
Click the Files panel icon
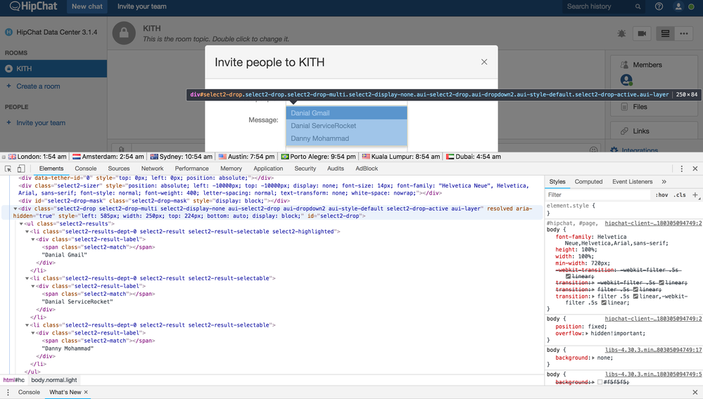[624, 107]
